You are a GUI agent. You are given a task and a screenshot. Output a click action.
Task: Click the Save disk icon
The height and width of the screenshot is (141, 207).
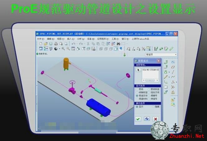[51, 43]
